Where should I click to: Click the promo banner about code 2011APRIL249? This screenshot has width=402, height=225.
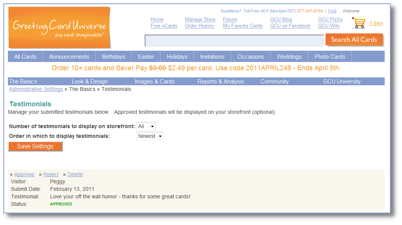coord(196,68)
